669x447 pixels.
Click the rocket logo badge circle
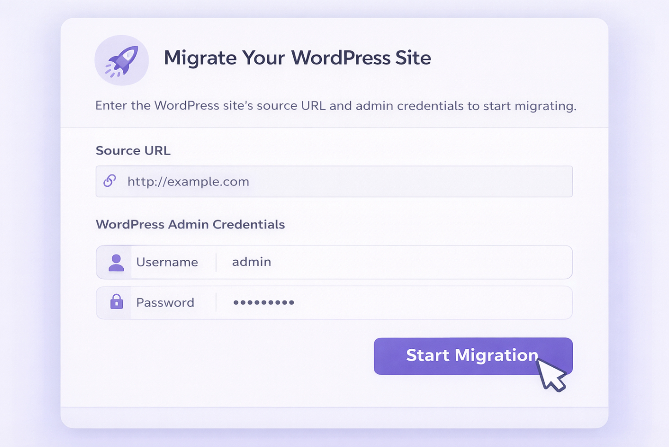pos(121,60)
